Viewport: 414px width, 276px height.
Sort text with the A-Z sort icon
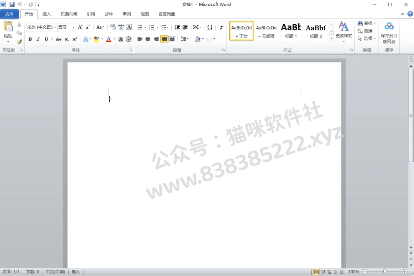click(x=210, y=28)
